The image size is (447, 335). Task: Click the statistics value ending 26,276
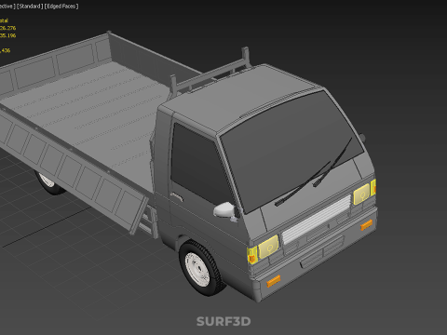pyautogui.click(x=7, y=28)
